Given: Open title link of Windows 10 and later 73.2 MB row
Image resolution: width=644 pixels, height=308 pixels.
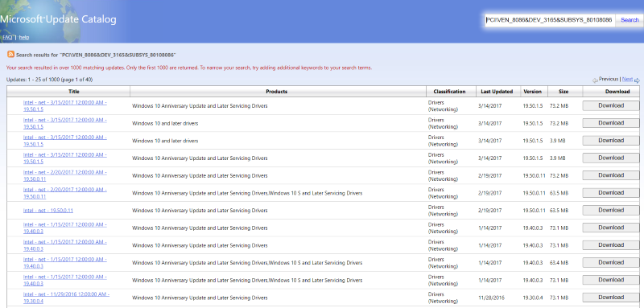Looking at the screenshot, I should 65,124.
